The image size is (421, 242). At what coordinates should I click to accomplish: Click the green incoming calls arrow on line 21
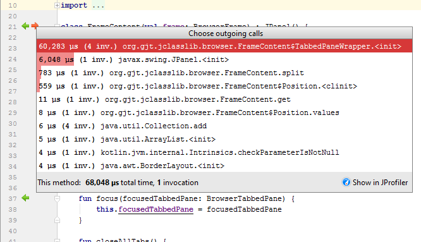pos(25,26)
